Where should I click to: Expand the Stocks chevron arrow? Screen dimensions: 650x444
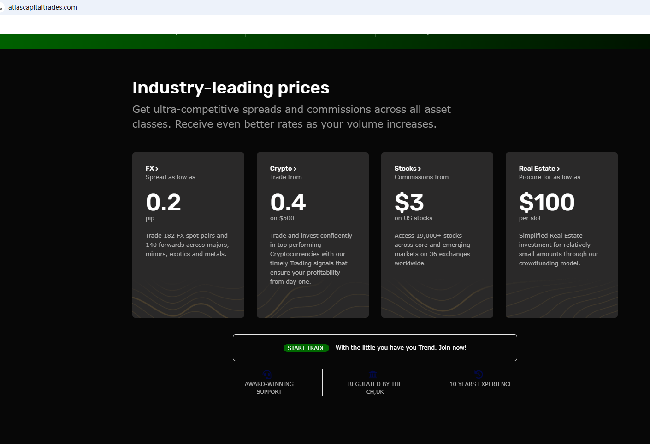point(420,169)
